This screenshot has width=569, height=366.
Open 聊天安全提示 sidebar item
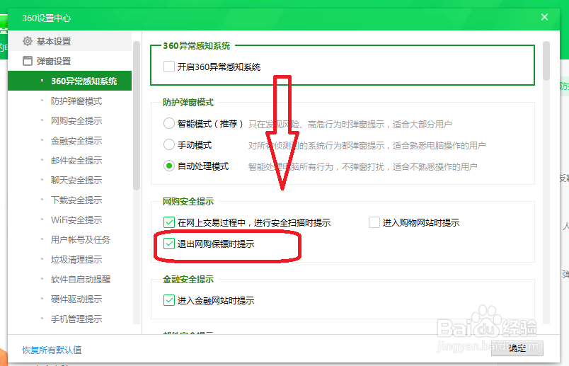[x=76, y=180]
